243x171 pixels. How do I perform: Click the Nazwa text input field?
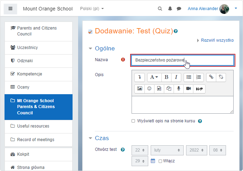(182, 60)
